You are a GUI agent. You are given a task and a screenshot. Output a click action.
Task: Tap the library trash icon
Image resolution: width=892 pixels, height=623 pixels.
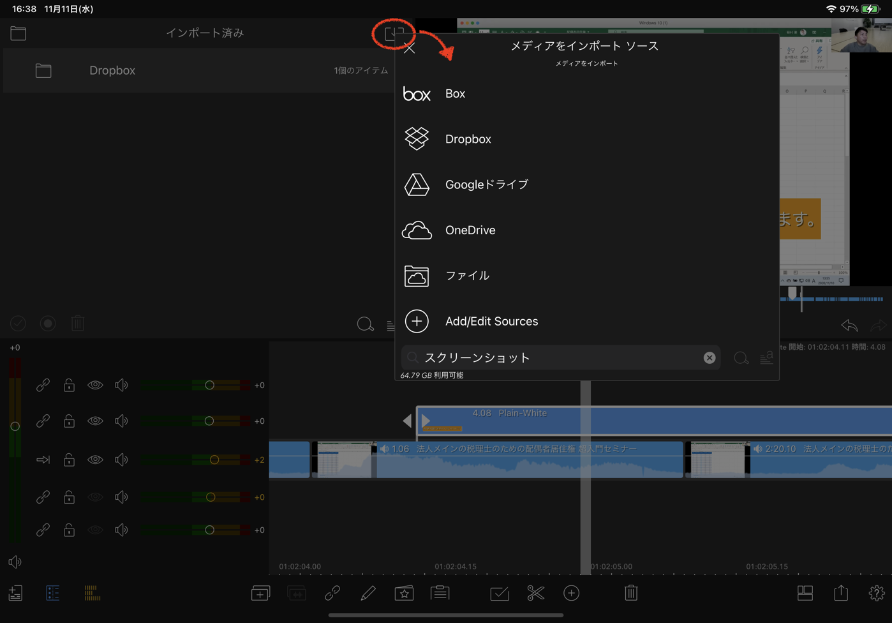pos(78,324)
